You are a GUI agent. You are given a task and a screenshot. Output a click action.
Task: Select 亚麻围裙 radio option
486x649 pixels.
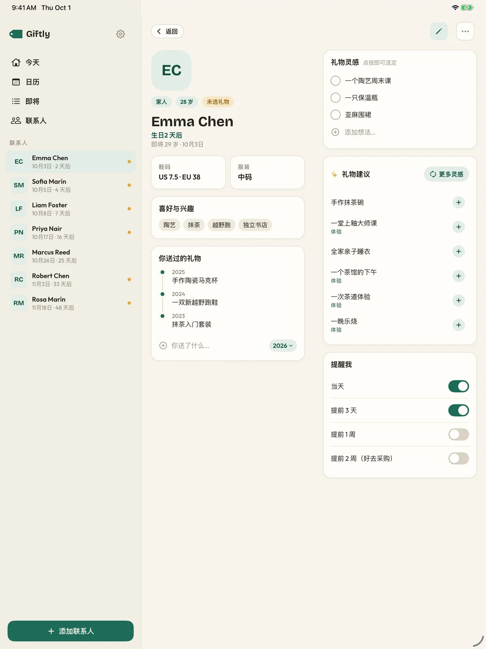[x=336, y=115]
